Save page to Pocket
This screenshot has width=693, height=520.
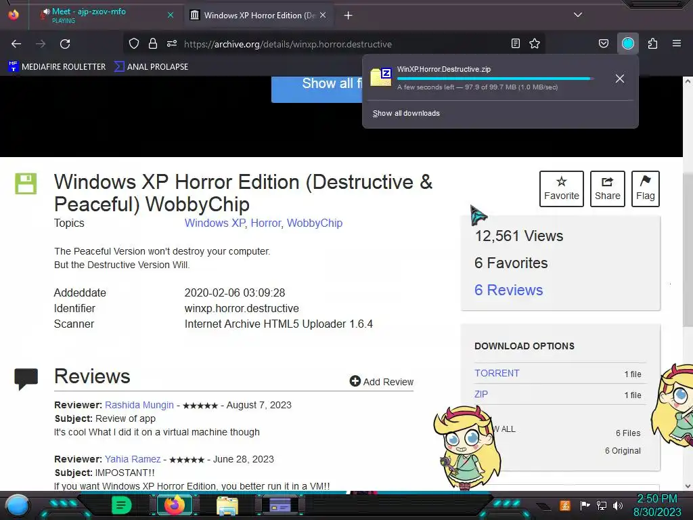point(603,44)
